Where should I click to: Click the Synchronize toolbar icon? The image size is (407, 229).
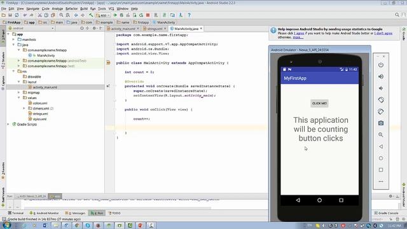17,15
